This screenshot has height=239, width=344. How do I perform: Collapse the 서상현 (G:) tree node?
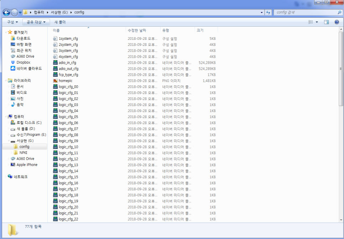coord(9,140)
